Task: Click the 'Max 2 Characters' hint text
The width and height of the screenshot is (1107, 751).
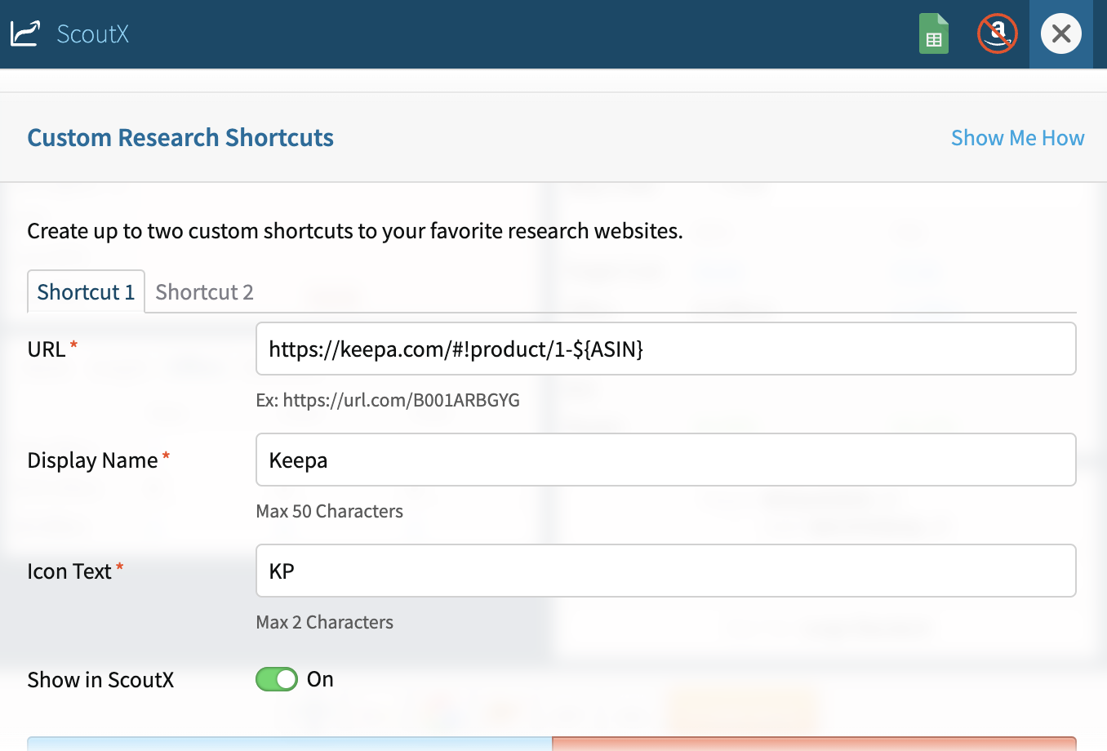Action: click(x=325, y=622)
